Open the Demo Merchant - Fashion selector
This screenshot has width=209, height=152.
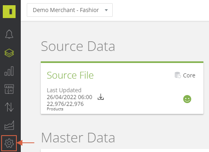tap(70, 10)
